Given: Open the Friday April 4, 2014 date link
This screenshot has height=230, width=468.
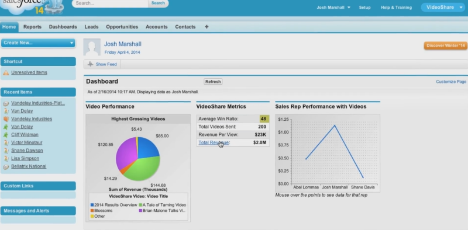Looking at the screenshot, I should click(x=122, y=53).
